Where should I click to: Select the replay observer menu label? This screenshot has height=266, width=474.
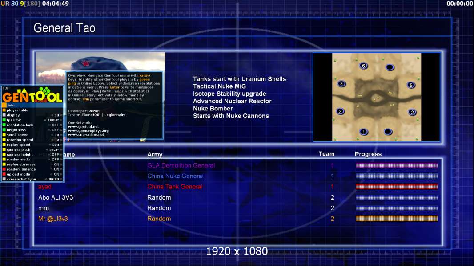coord(21,164)
